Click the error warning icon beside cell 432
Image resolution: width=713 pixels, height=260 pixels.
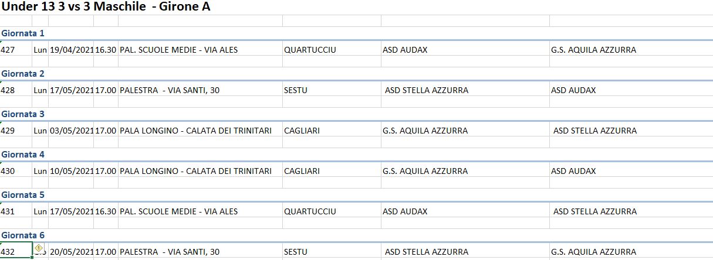[39, 249]
